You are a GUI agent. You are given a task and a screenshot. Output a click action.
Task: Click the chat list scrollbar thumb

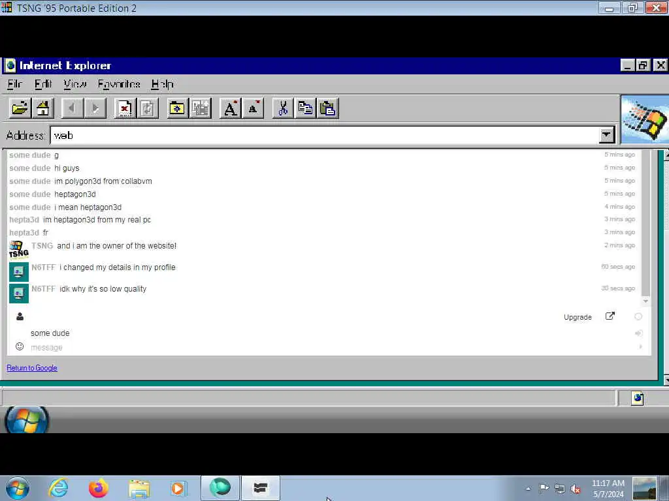tap(645, 223)
